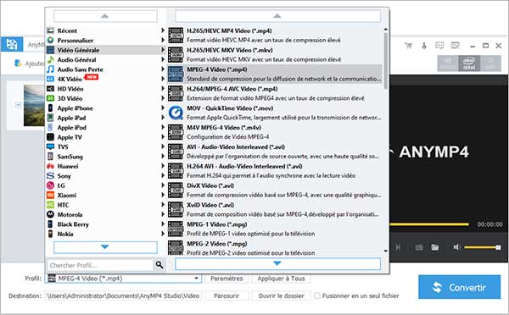
Task: Select the Huawei brand icon
Action: click(50, 166)
